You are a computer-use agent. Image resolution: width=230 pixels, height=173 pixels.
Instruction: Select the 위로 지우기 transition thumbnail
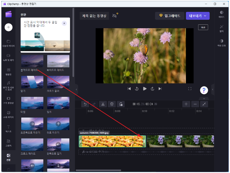click(58, 124)
